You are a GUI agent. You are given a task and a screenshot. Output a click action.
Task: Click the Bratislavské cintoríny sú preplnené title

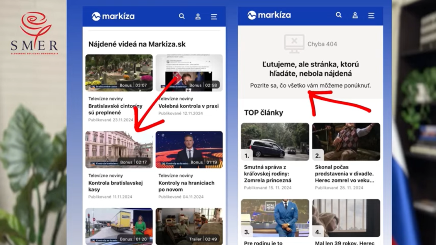115,109
